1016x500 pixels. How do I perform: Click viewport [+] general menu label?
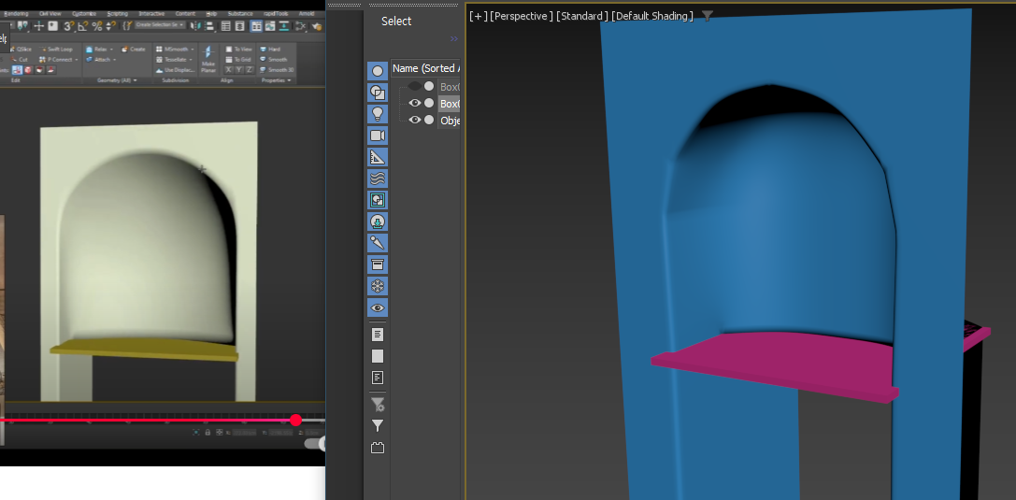(x=479, y=16)
